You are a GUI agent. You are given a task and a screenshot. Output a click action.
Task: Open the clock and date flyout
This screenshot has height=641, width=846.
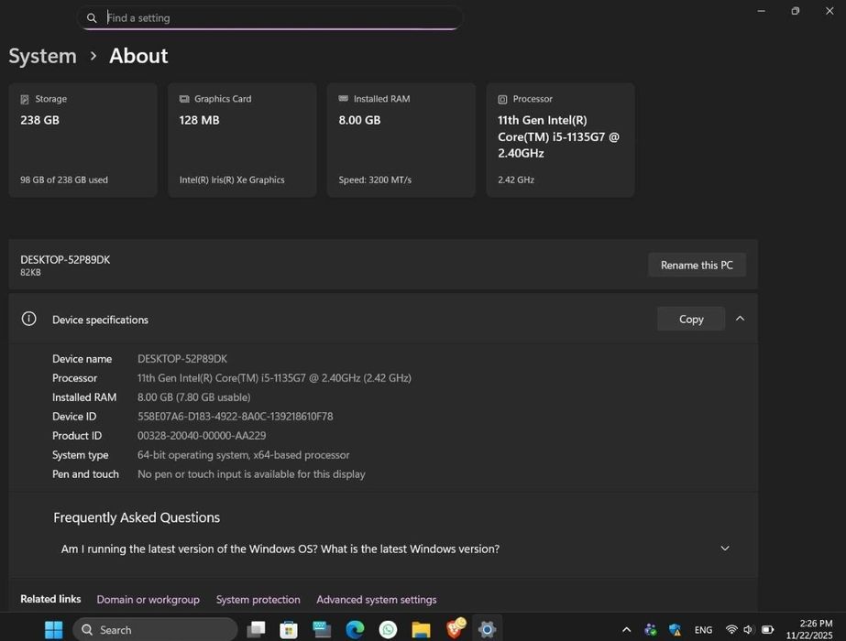(808, 629)
